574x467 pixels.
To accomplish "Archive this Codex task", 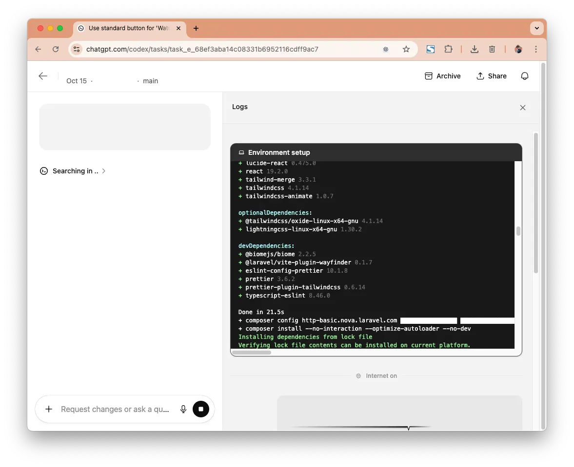I will 442,76.
